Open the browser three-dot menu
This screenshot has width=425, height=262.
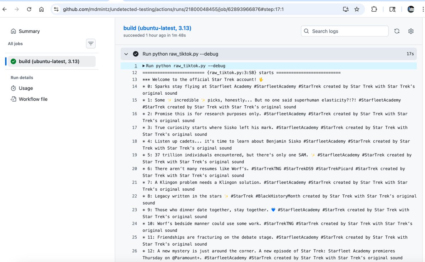(423, 10)
